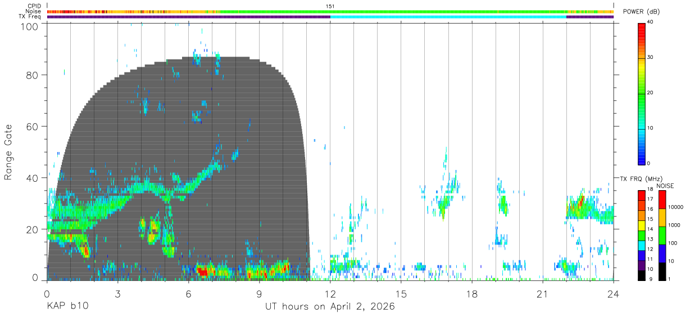Click the green middle of the POWER colorbar
Viewport: 690px width, 318px height.
coord(641,93)
